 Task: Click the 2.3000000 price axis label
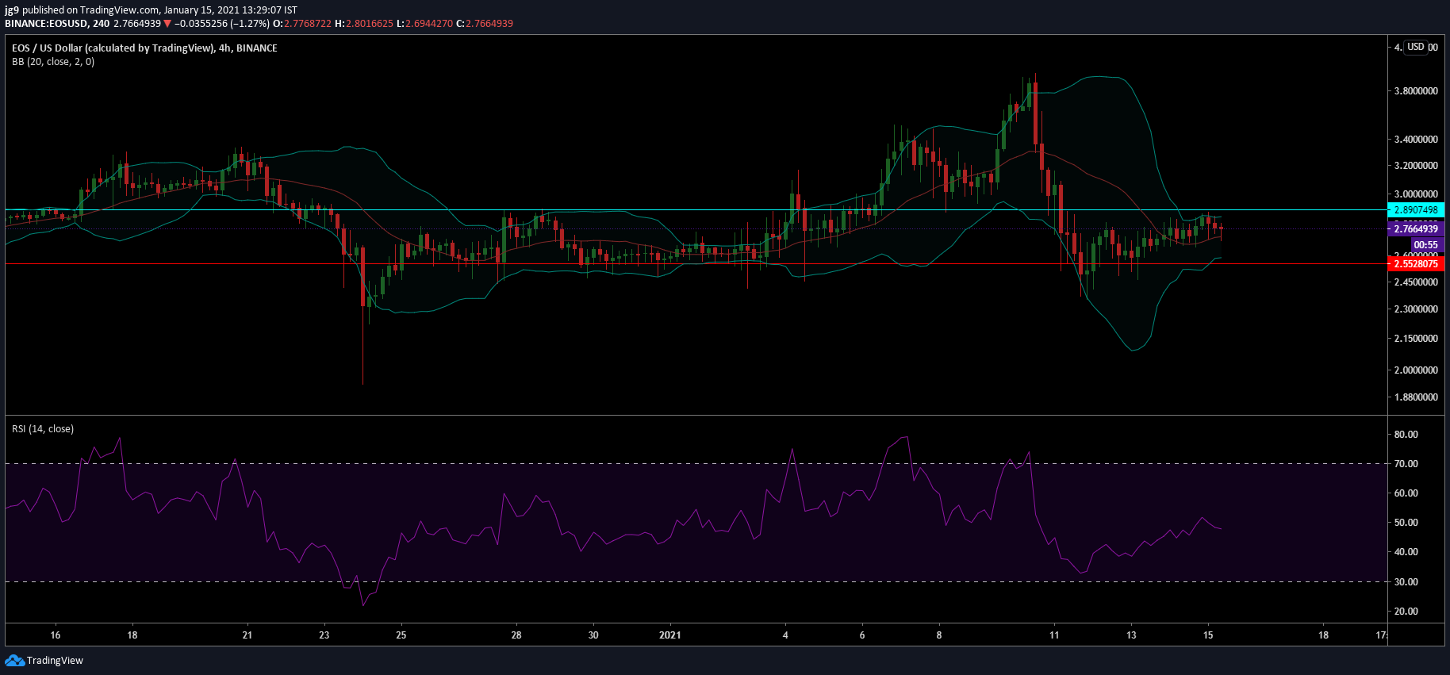click(1416, 309)
